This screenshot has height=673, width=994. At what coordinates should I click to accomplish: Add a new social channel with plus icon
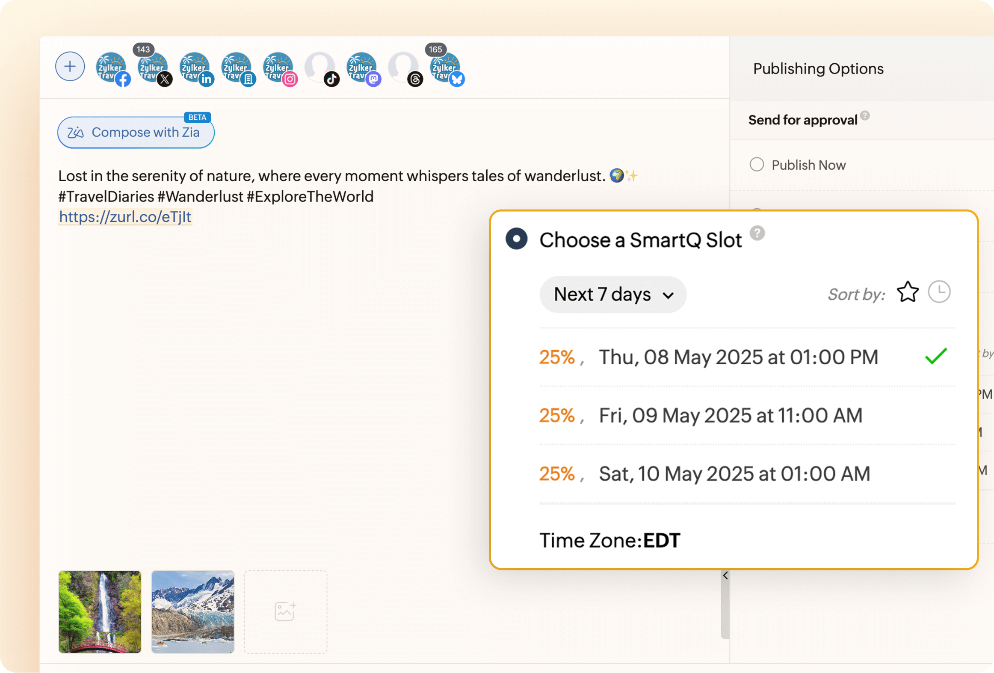click(x=70, y=66)
